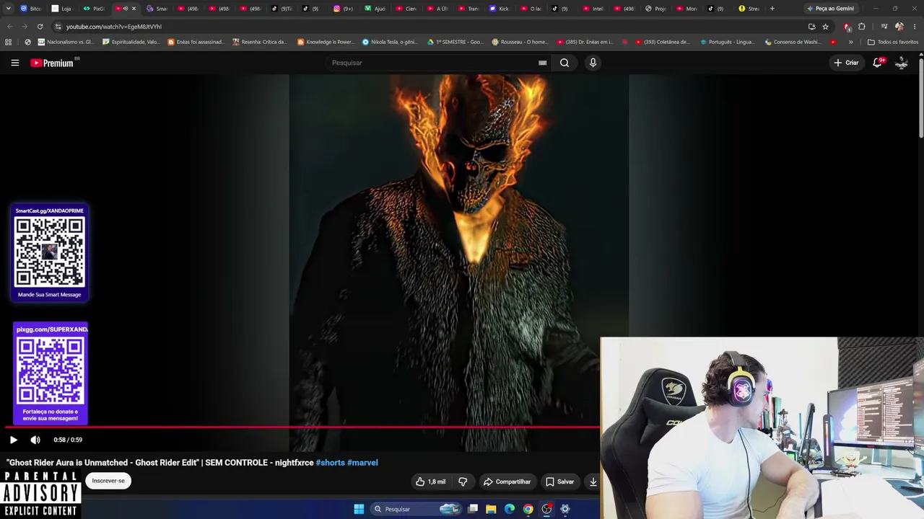The height and width of the screenshot is (519, 924).
Task: Switch to the Ajud browser tab
Action: pyautogui.click(x=375, y=9)
